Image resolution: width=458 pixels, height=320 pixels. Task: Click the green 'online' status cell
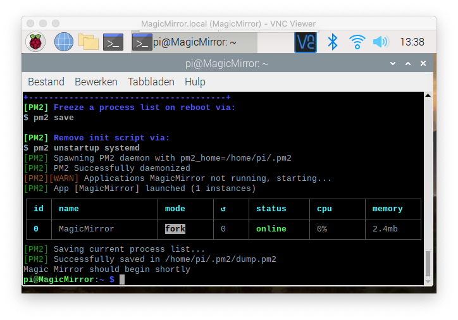click(271, 228)
